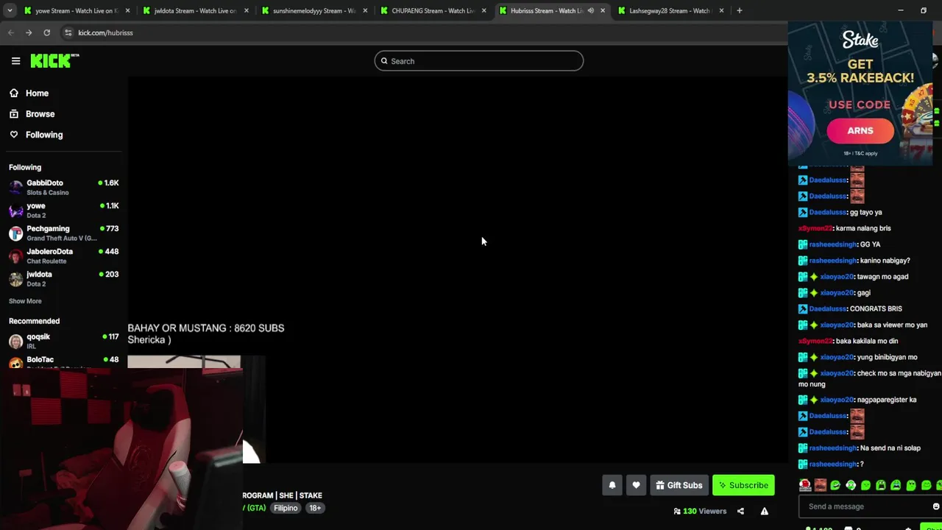Image resolution: width=942 pixels, height=530 pixels.
Task: Insert the first red emote from the emote row
Action: point(805,485)
